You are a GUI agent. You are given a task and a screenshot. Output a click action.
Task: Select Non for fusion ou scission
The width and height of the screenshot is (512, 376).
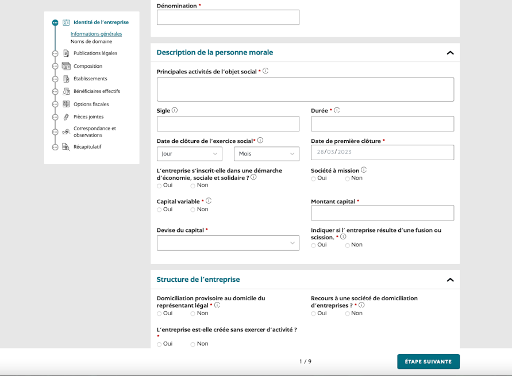348,246
